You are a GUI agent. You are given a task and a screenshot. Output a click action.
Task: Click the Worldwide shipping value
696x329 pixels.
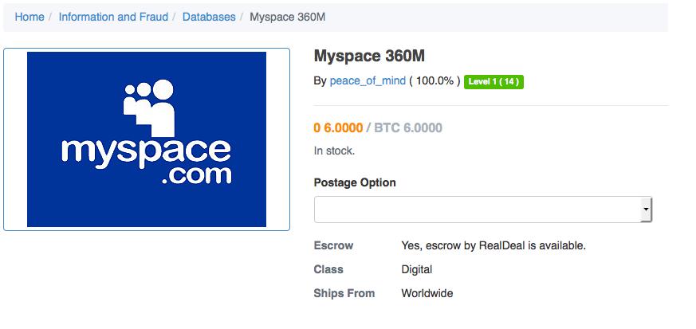pos(427,293)
